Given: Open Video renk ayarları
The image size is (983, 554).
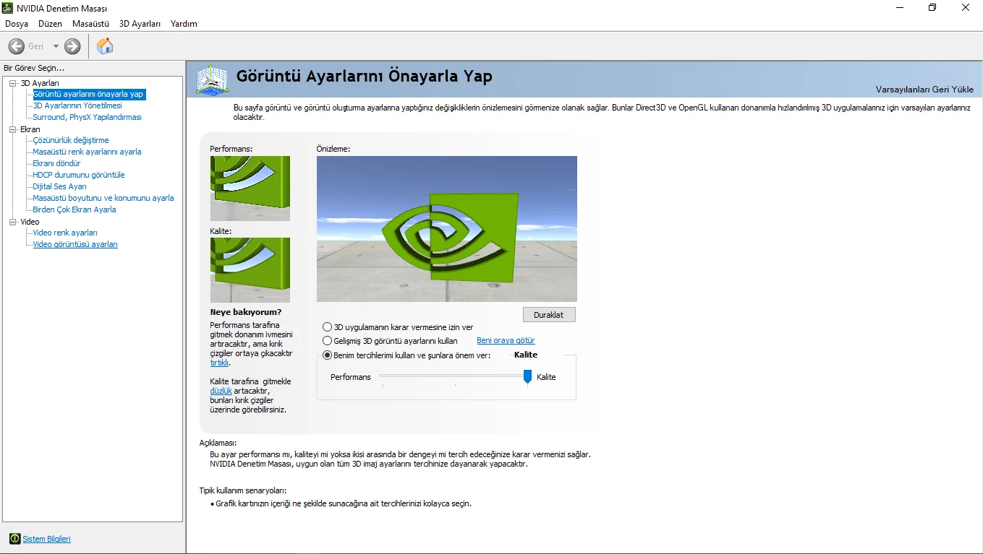Looking at the screenshot, I should 65,233.
